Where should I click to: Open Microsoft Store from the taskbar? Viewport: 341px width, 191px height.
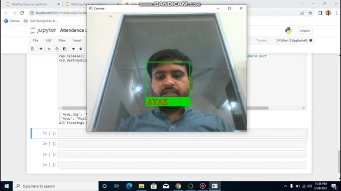click(153, 186)
